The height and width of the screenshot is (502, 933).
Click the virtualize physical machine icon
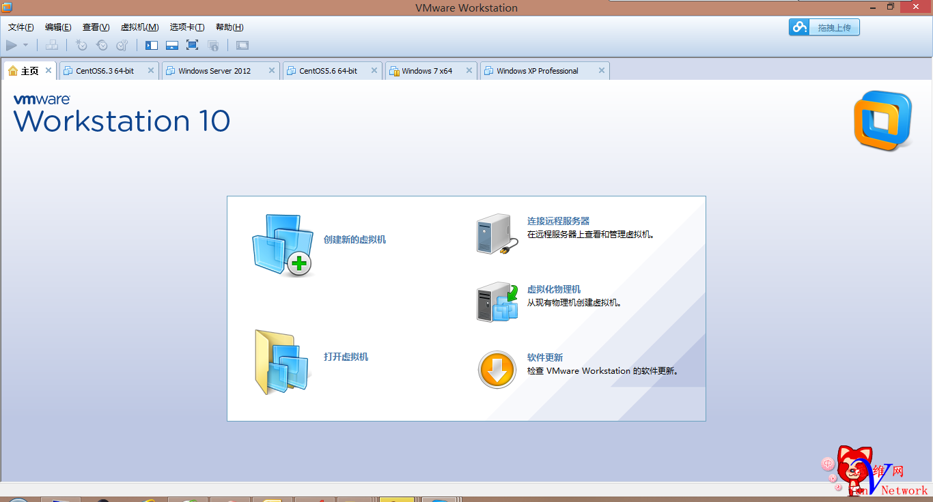497,302
